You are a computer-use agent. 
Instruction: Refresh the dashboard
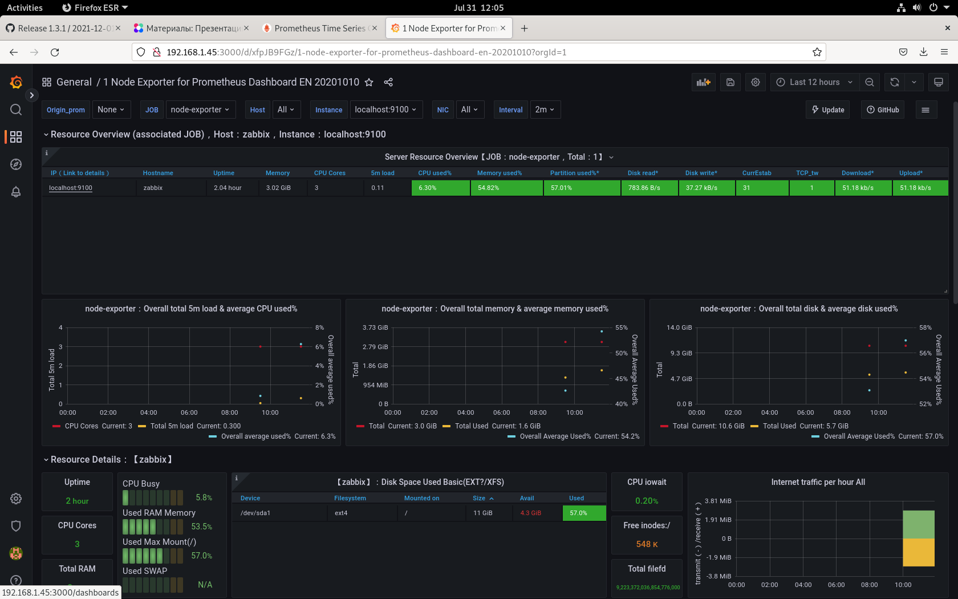coord(895,82)
